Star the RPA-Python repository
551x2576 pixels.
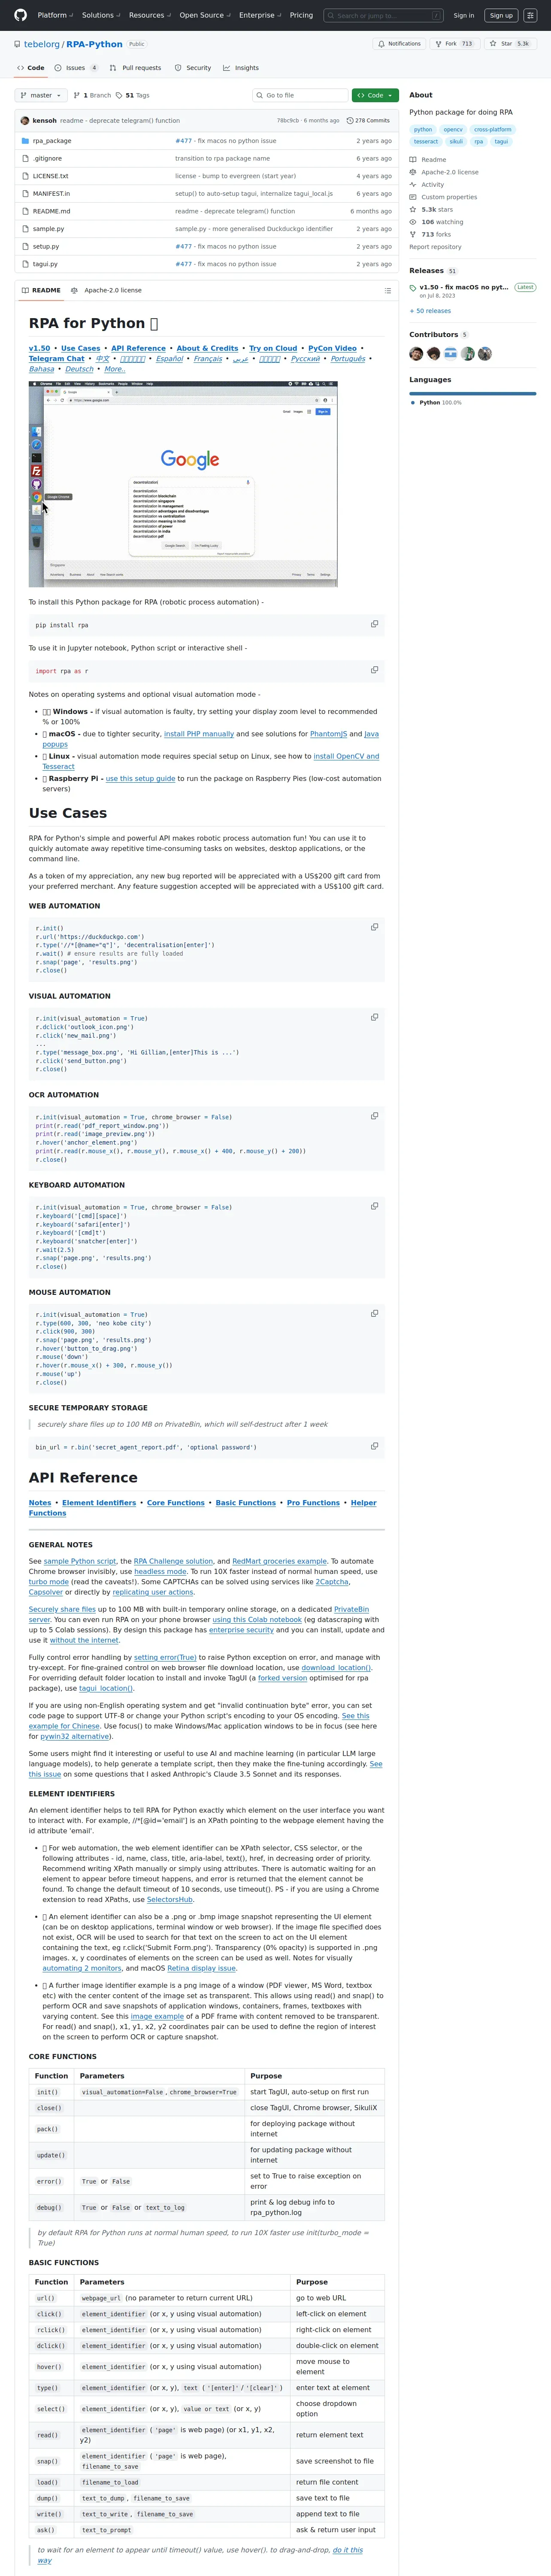point(509,44)
